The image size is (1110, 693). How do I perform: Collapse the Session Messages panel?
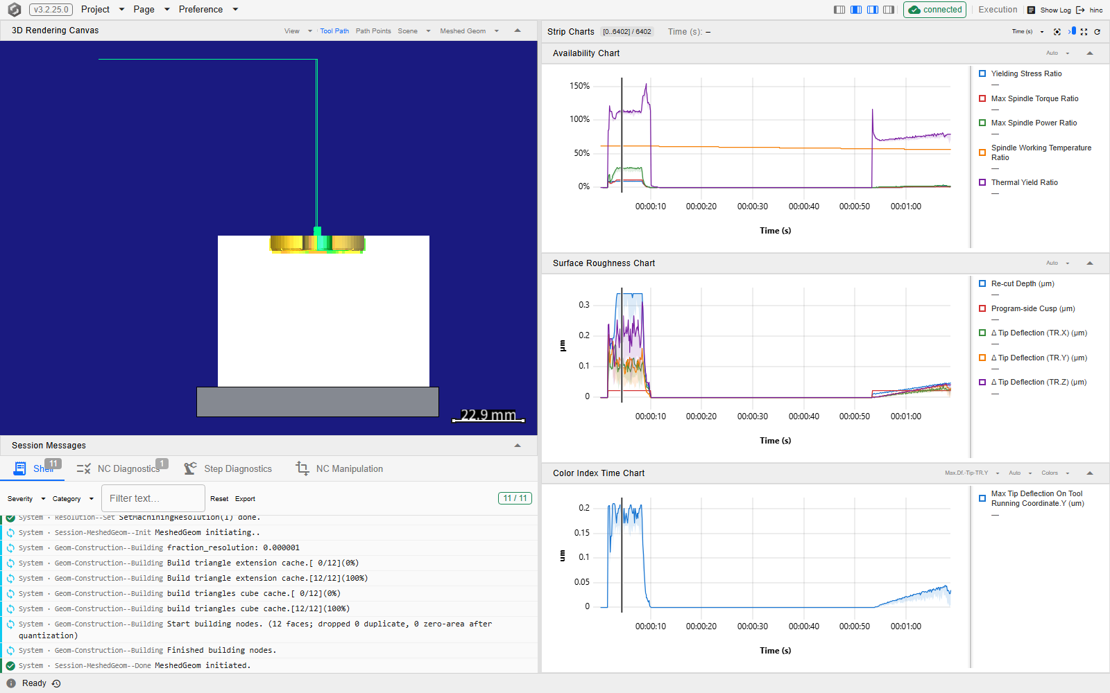pyautogui.click(x=518, y=446)
